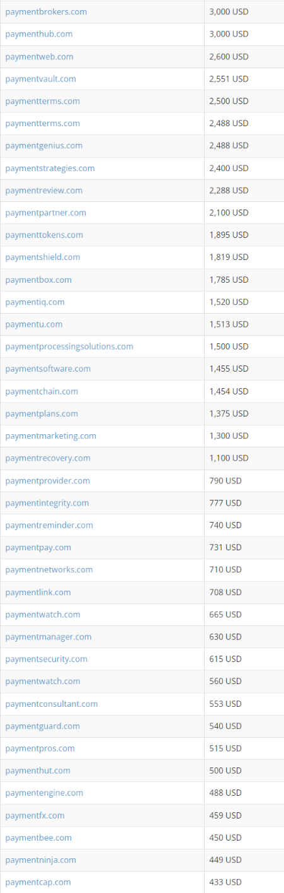
Task: Open the paymentpartner.com link
Action: tap(45, 213)
